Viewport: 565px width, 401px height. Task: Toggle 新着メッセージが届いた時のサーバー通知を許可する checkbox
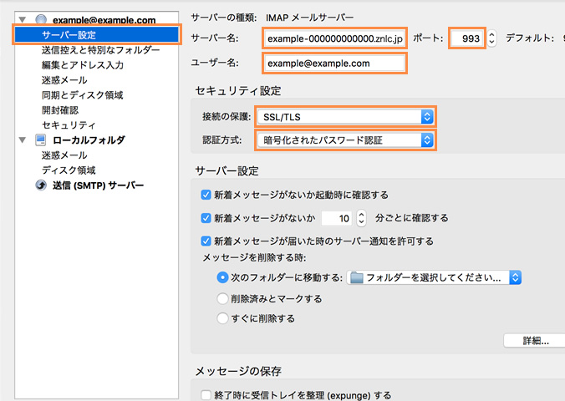(206, 241)
